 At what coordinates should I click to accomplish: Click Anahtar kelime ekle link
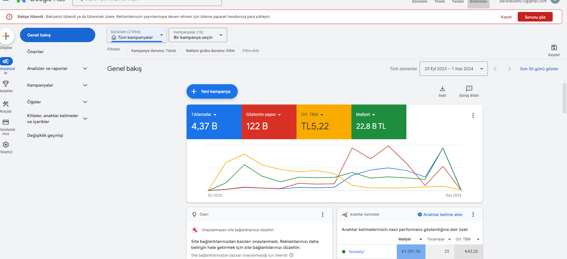[440, 214]
